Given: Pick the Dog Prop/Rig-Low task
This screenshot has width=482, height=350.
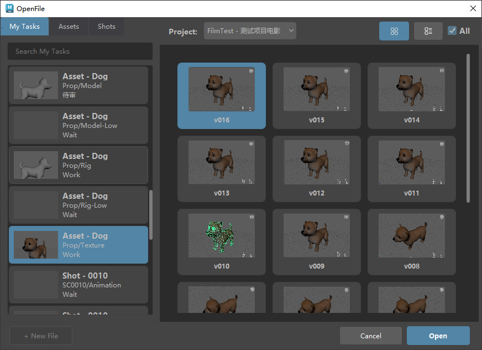Looking at the screenshot, I should [78, 205].
